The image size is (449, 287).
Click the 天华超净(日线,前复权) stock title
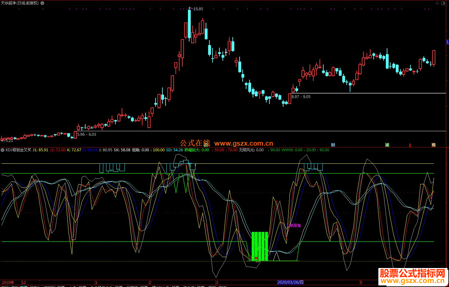(20, 3)
